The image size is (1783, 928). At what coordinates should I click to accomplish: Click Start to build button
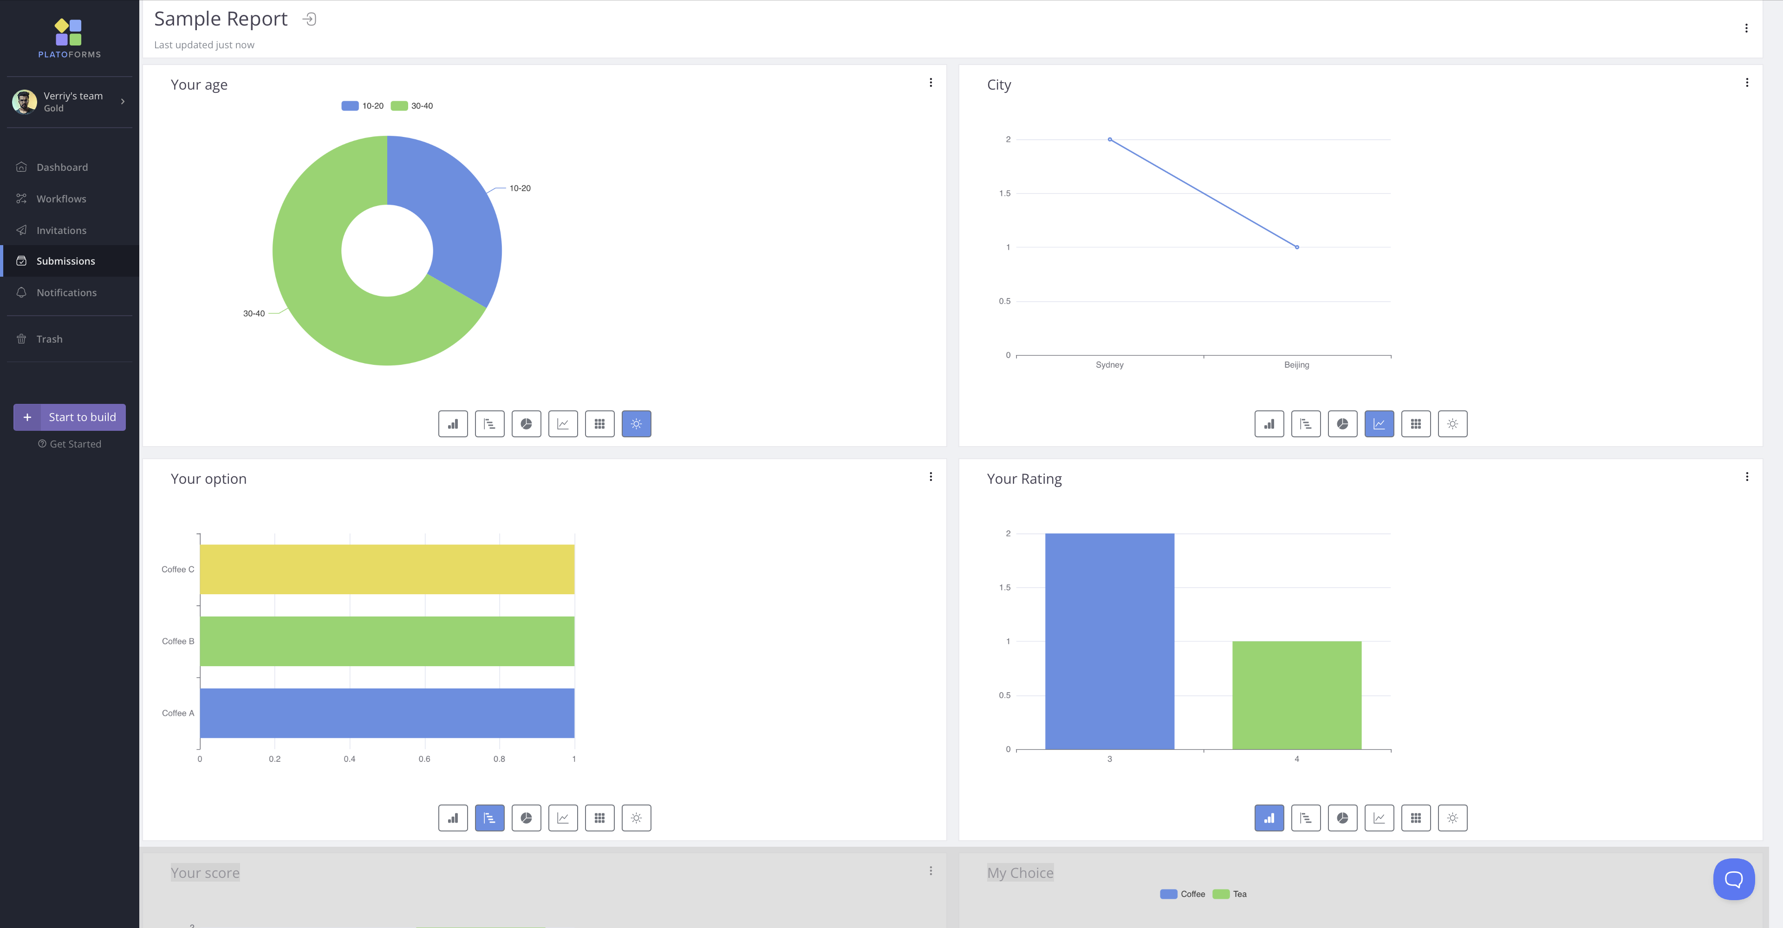click(69, 417)
